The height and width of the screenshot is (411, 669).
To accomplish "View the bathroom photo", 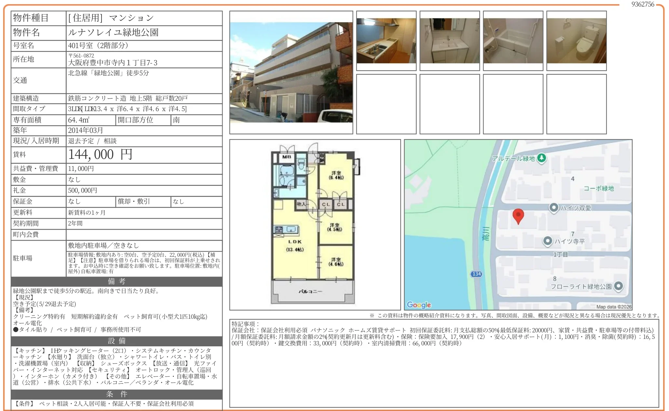I will 512,41.
